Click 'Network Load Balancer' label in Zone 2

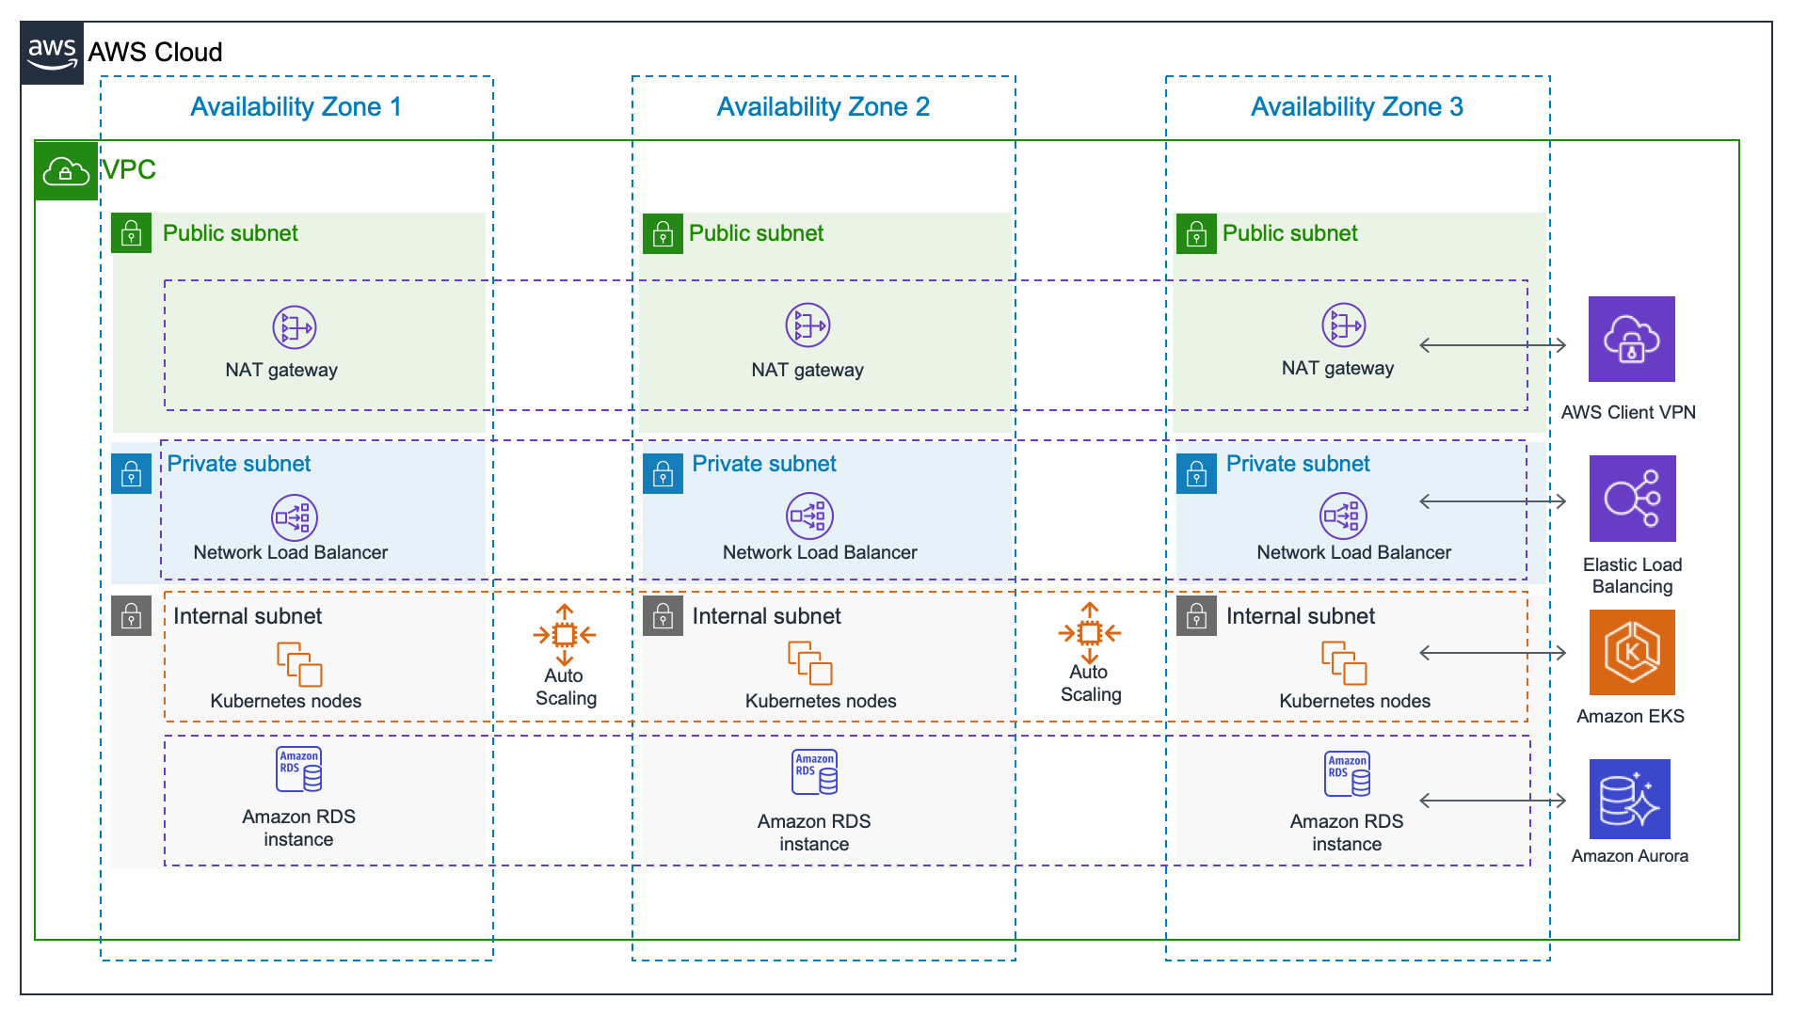pos(821,552)
